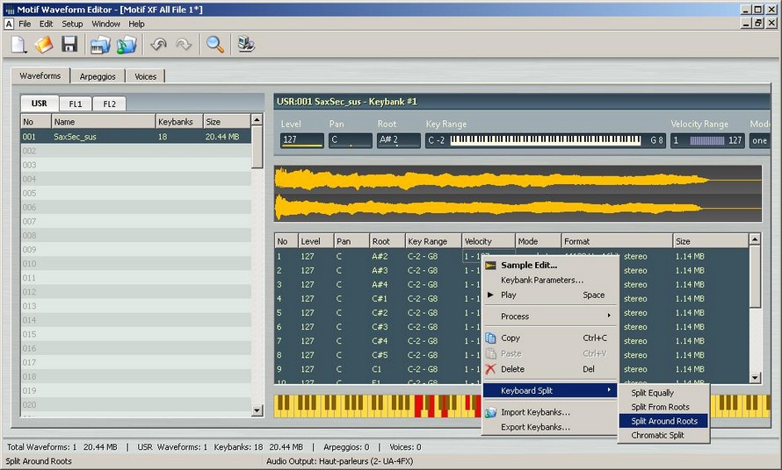Click the music note folder icon

pyautogui.click(x=127, y=45)
